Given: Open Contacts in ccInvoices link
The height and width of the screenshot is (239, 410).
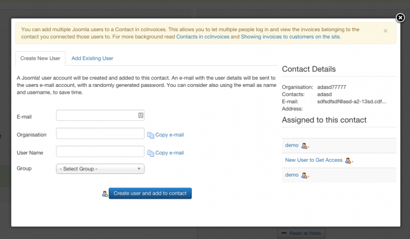Looking at the screenshot, I should pos(203,37).
